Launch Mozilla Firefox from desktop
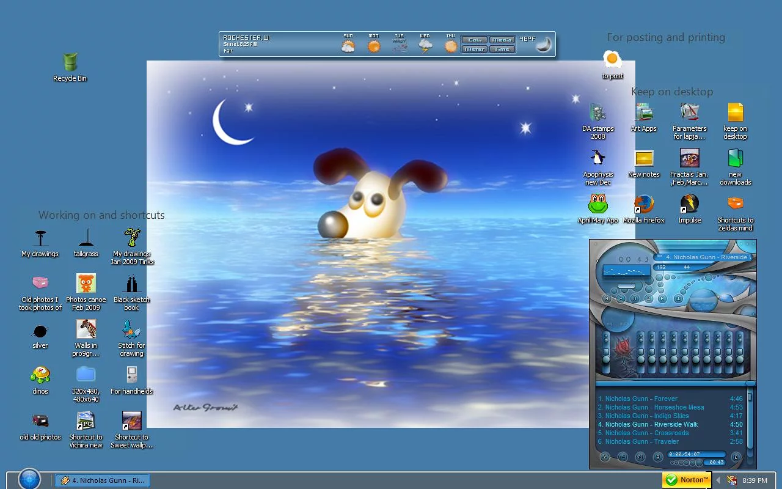782x489 pixels. 643,205
